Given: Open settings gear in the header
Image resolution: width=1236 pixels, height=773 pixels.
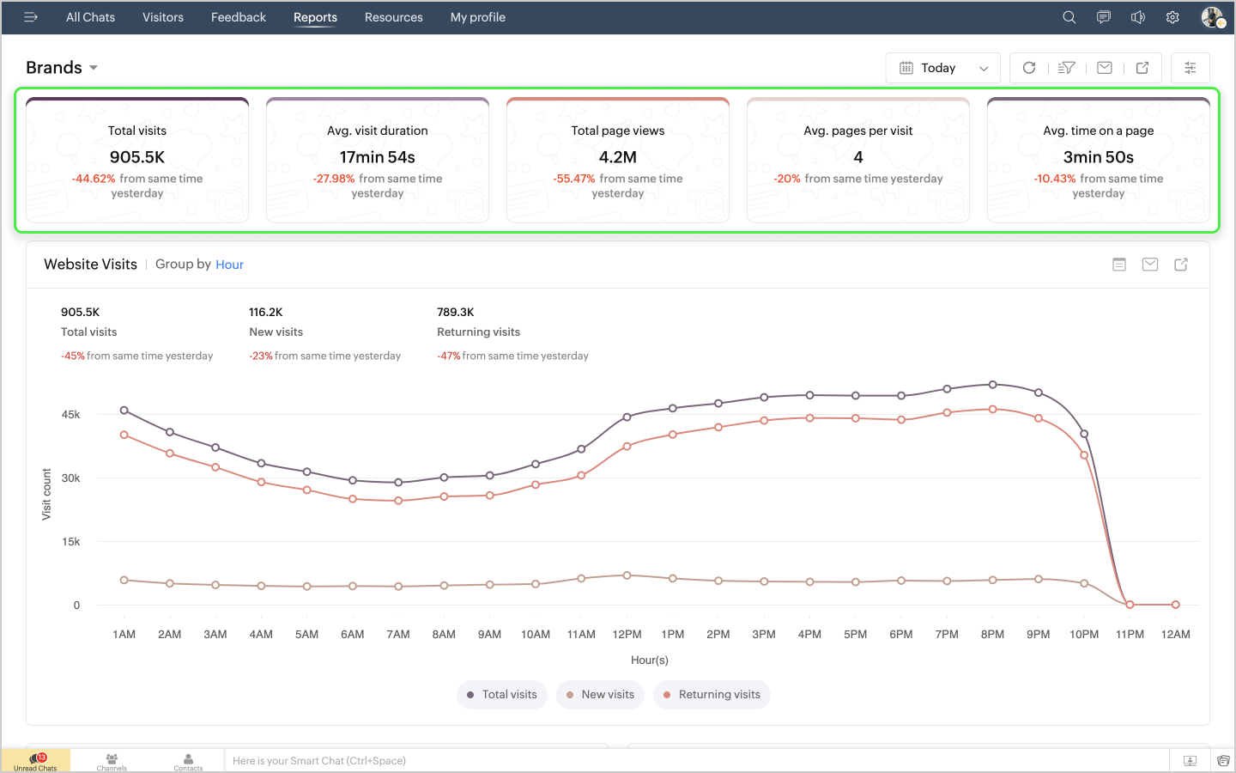Looking at the screenshot, I should click(x=1172, y=17).
